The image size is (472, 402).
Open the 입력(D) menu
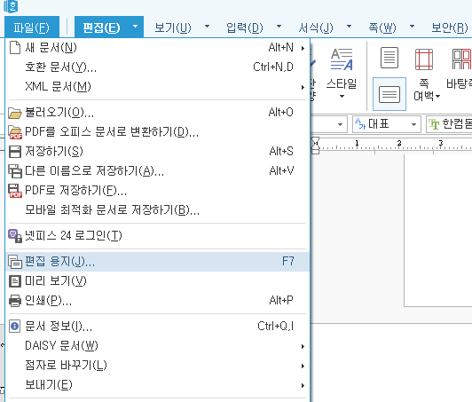[x=245, y=28]
